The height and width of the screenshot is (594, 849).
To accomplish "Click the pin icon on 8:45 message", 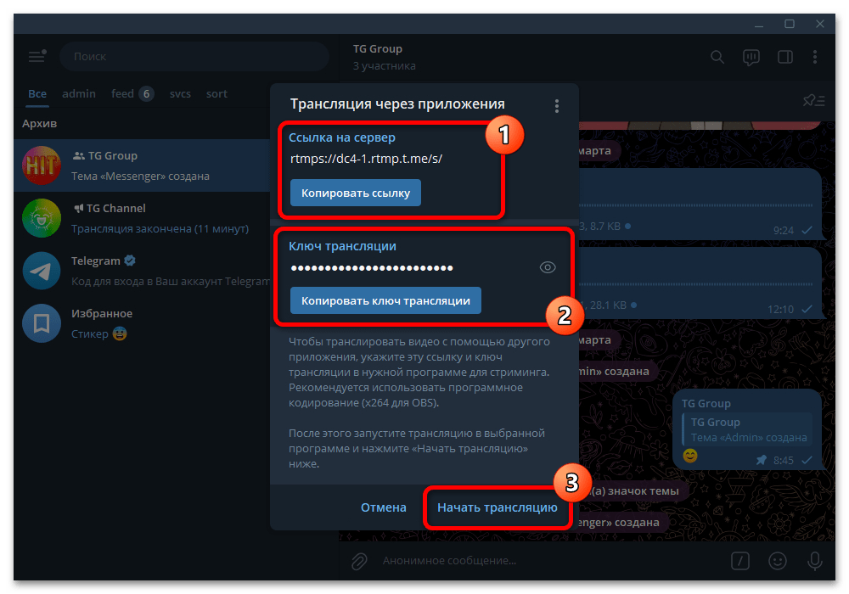I will pos(762,460).
